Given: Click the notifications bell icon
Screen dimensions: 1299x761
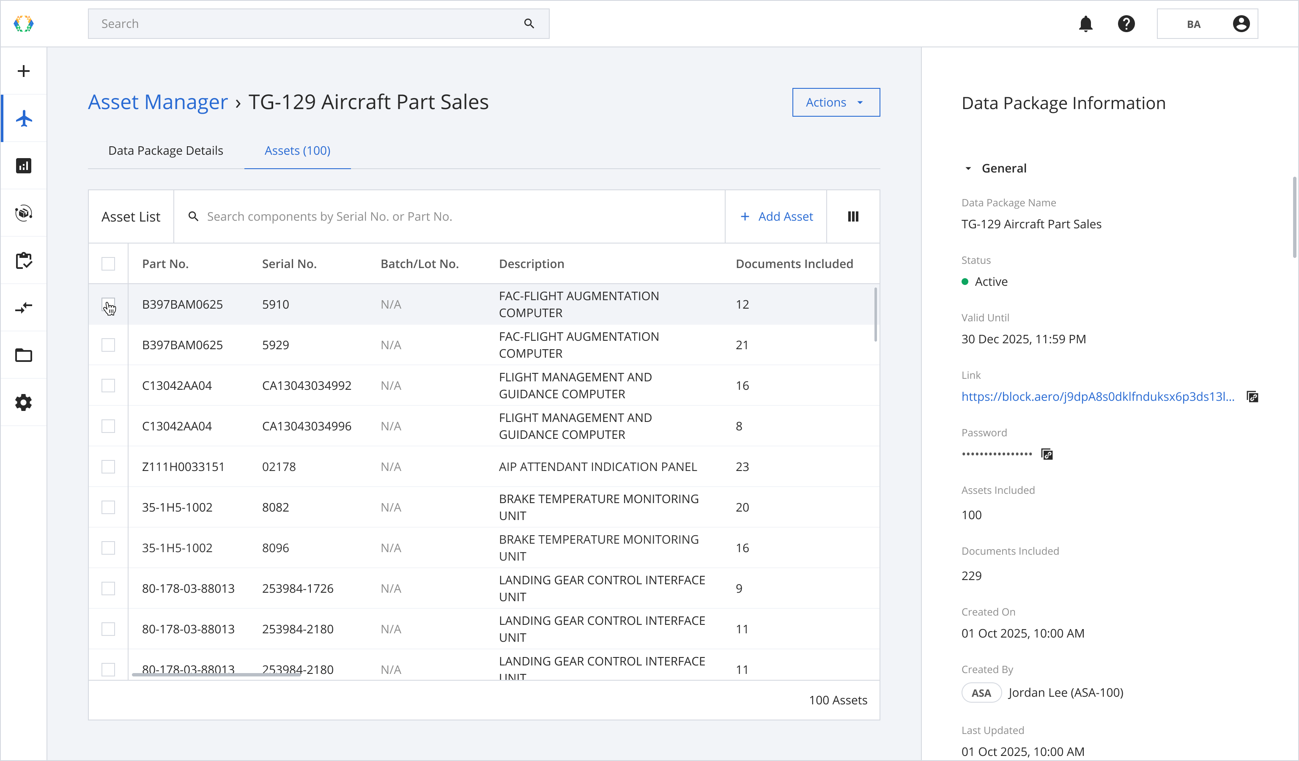Looking at the screenshot, I should point(1085,24).
